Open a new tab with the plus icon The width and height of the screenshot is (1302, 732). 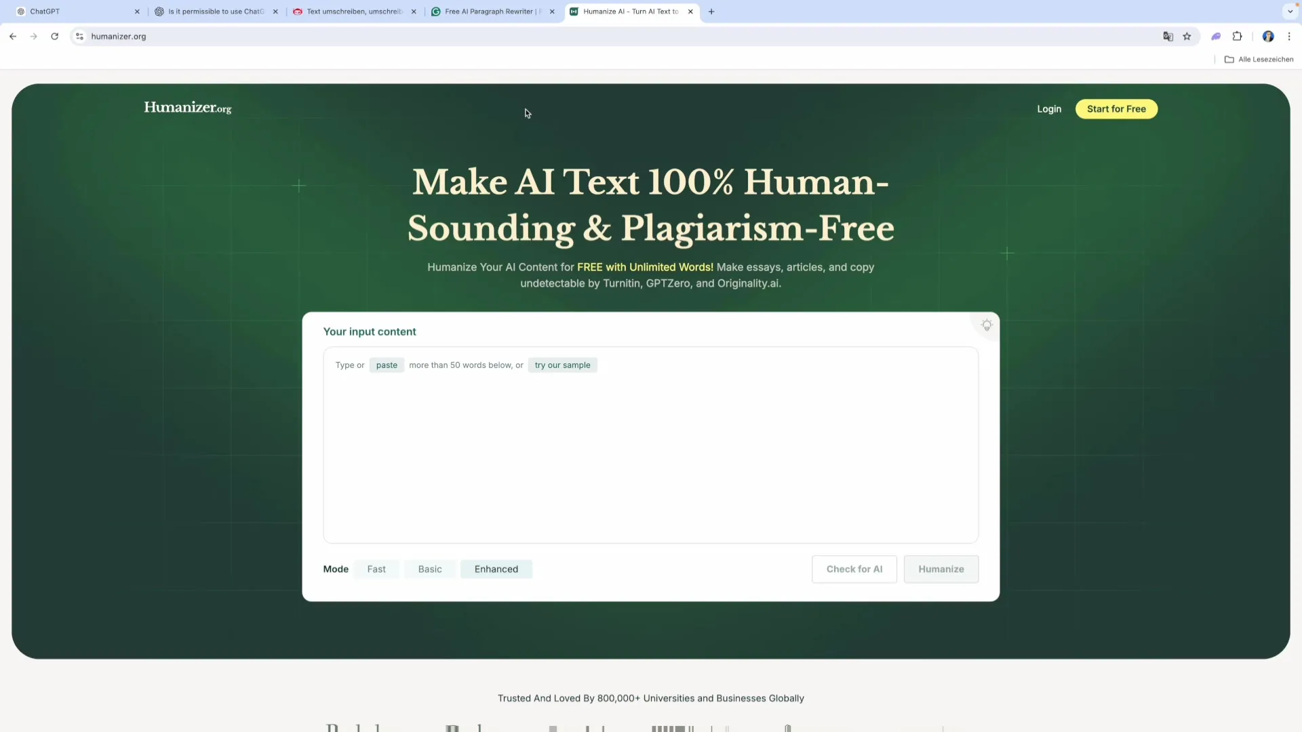[x=711, y=12]
